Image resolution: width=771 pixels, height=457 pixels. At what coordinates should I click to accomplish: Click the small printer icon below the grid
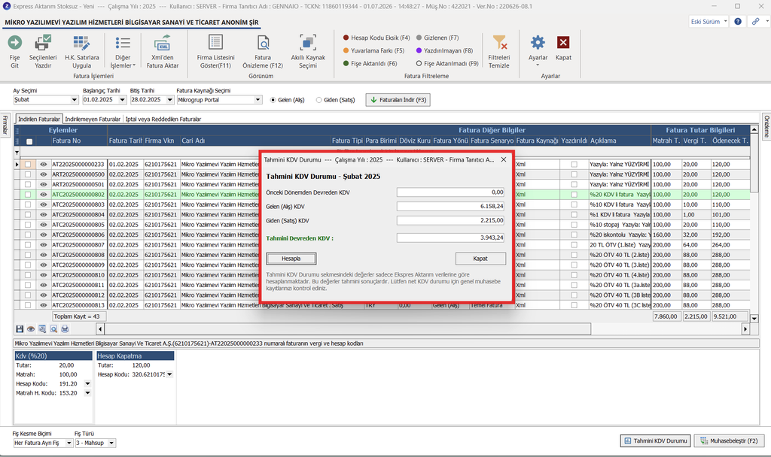point(65,329)
